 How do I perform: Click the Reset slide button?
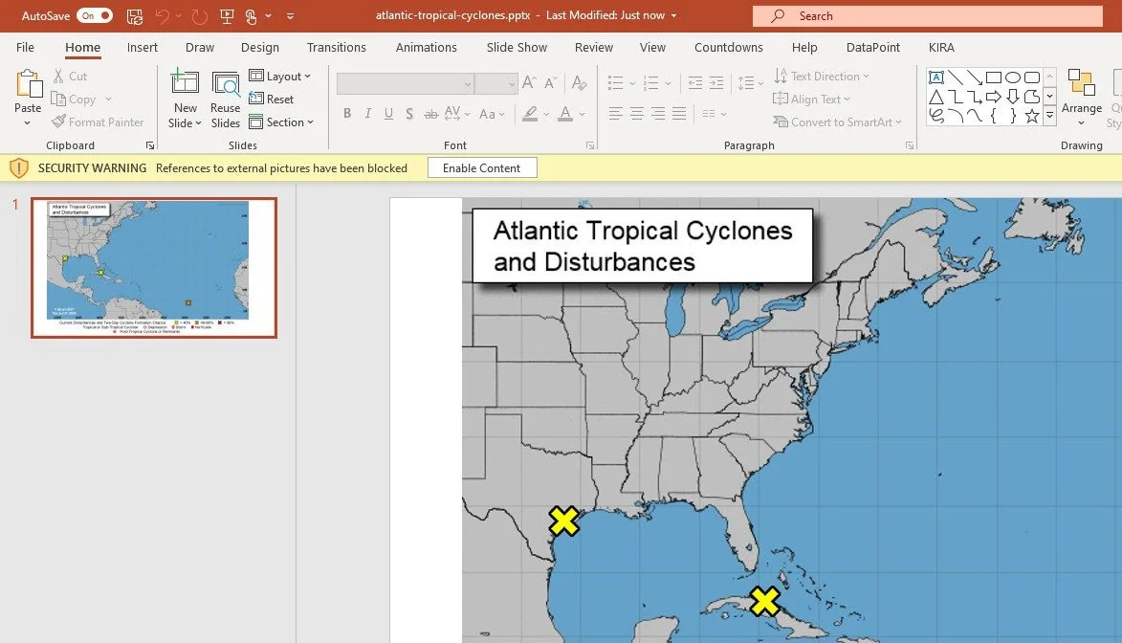click(272, 99)
